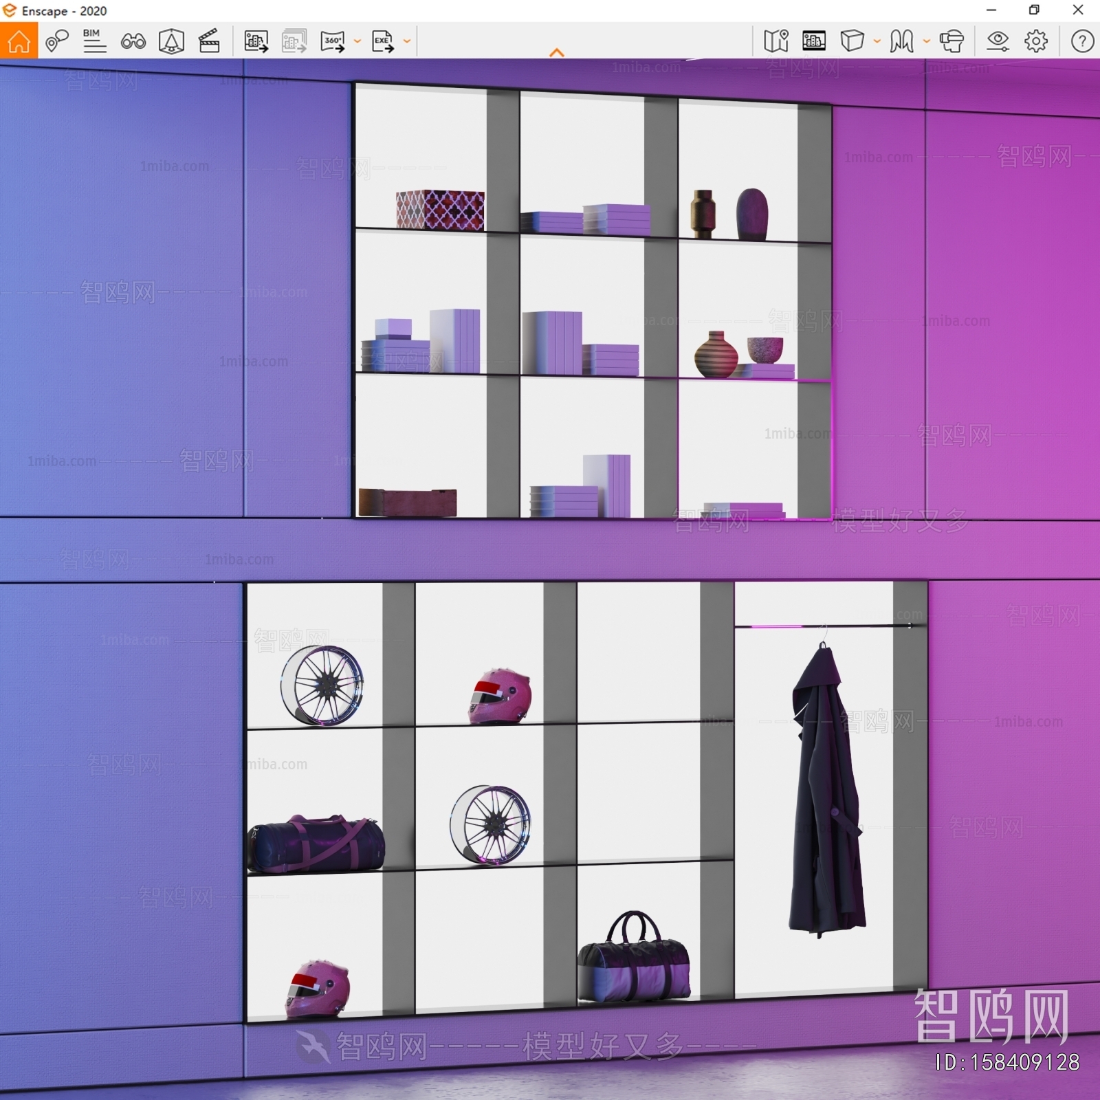
Task: Click the orange Home button
Action: (19, 41)
